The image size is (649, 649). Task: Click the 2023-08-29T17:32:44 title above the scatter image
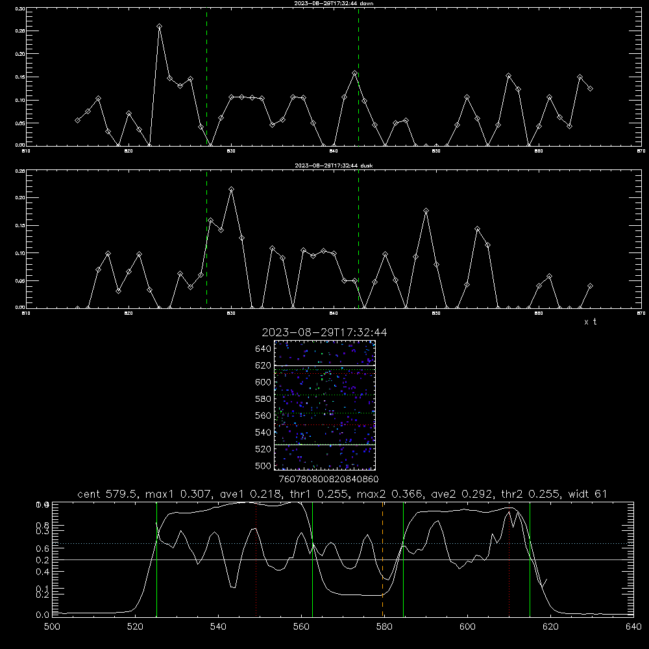[x=324, y=332]
